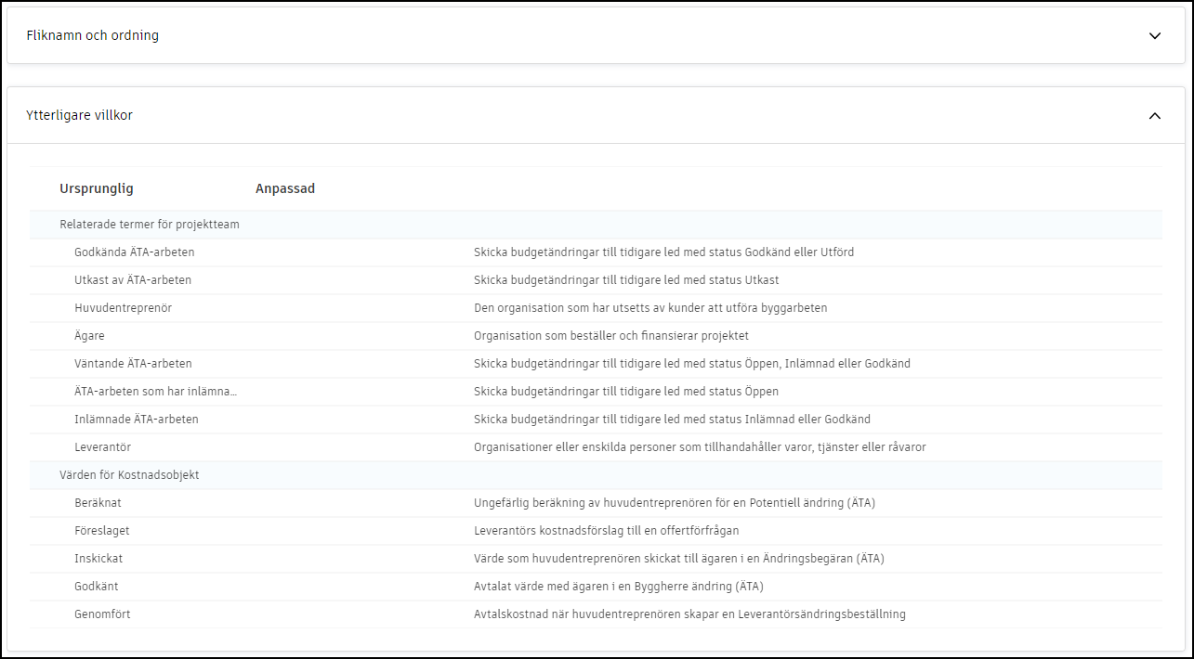Viewport: 1194px width, 659px height.
Task: Select the Ägare term row
Action: coord(90,336)
